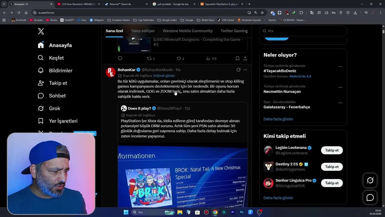This screenshot has height=217, width=385.
Task: Open File Explorer from taskbar
Action: [x=180, y=212]
